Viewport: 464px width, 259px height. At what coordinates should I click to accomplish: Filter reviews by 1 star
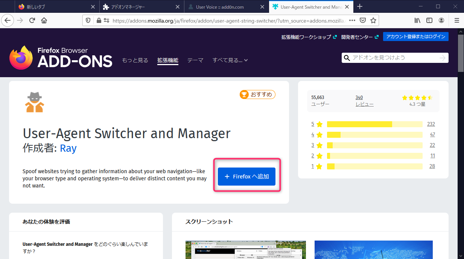(x=317, y=166)
